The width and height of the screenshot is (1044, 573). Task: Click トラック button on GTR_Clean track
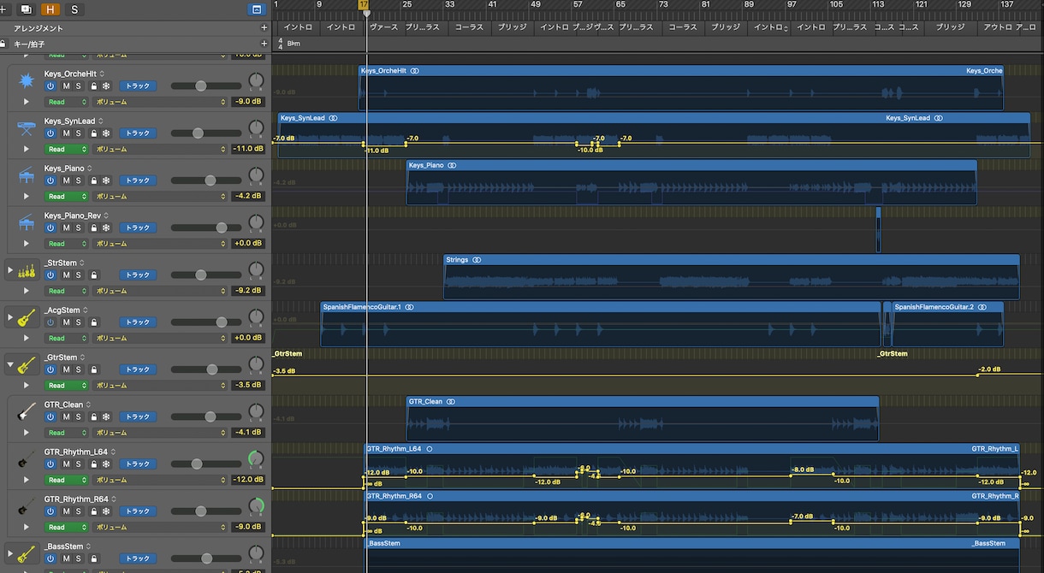[138, 417]
